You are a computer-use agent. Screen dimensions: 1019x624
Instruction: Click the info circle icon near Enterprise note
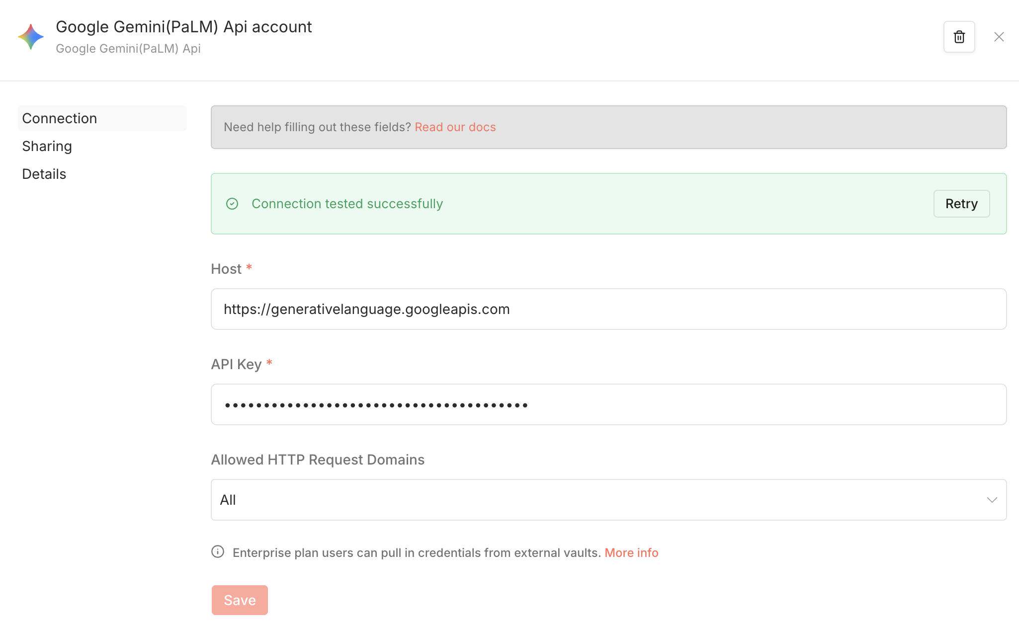[x=218, y=552]
